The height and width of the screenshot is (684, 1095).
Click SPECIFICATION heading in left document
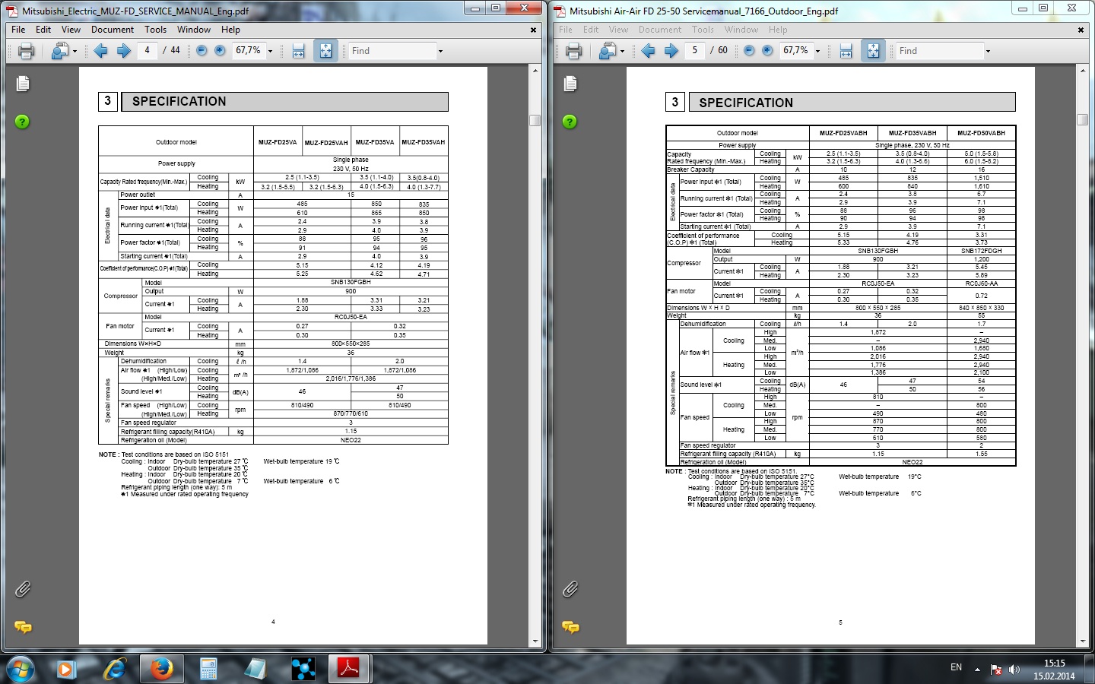pos(179,102)
